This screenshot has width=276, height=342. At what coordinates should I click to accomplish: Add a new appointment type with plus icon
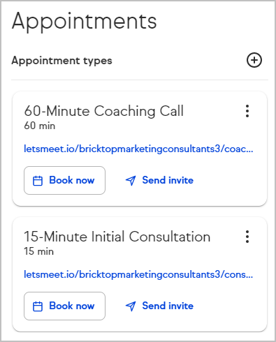tap(254, 60)
